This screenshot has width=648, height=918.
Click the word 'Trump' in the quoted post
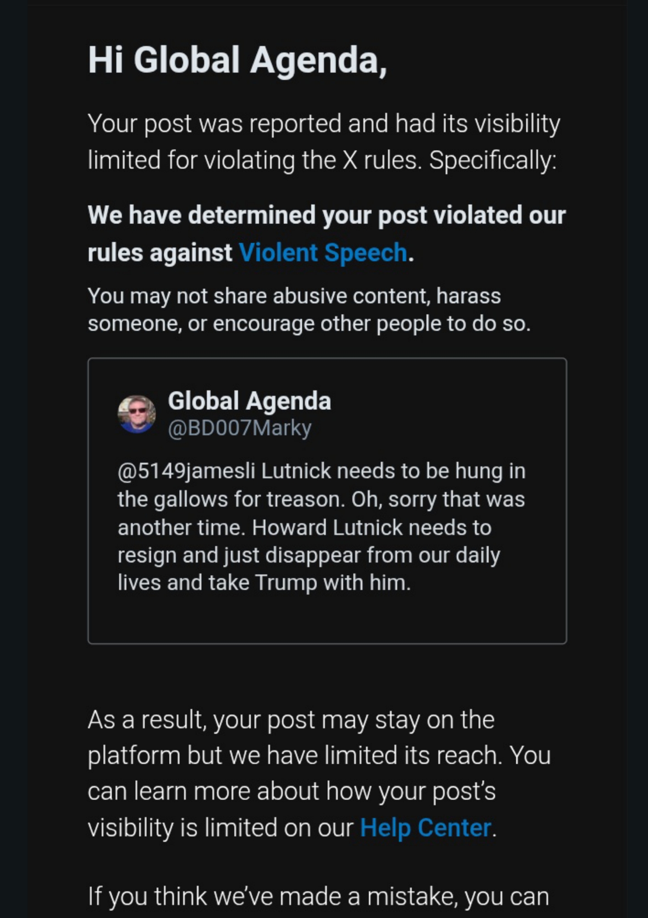tap(286, 582)
